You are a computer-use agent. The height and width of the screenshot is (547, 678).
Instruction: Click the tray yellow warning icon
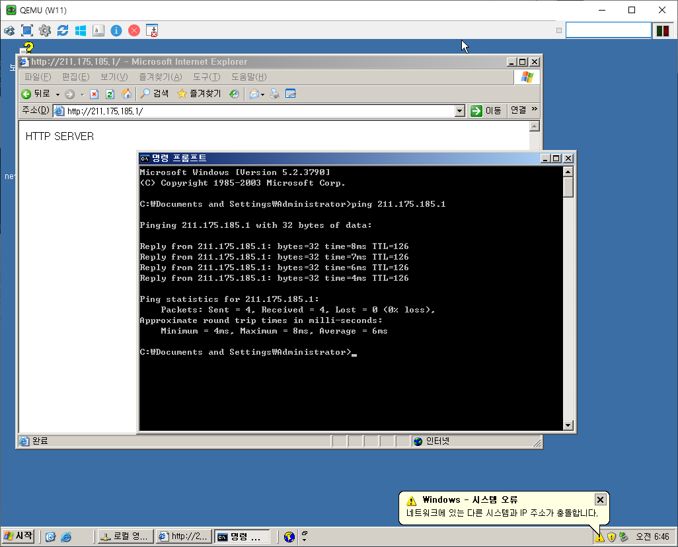[x=599, y=537]
